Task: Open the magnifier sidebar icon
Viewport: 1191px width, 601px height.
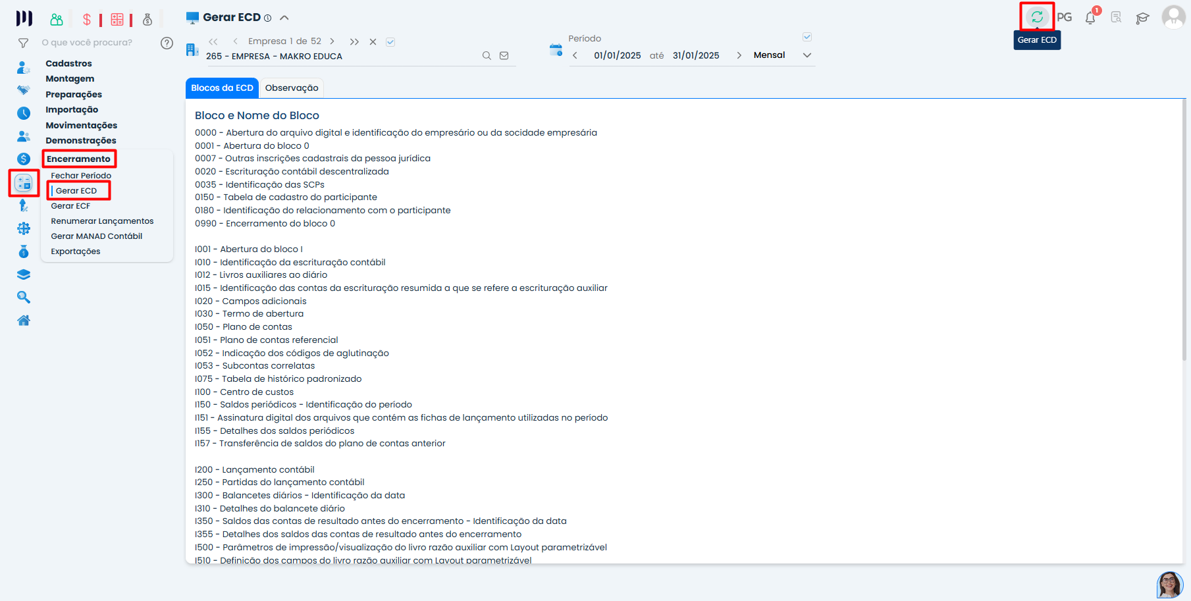Action: [24, 298]
